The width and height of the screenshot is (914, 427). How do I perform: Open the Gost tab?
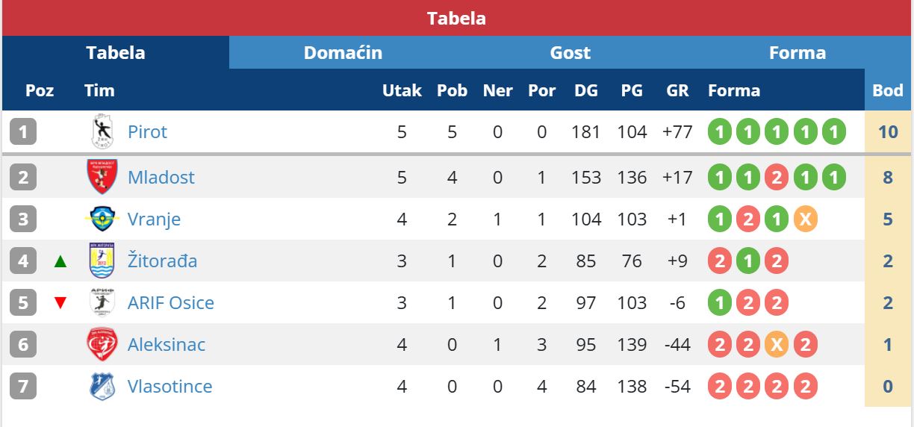coord(570,53)
